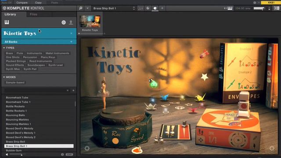Screen dimensions: 281x158
Task: Click the round knob icon in header
Action: [x=148, y=8]
